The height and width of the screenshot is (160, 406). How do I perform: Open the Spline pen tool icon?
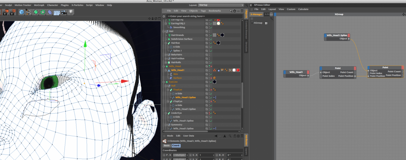[29, 12]
